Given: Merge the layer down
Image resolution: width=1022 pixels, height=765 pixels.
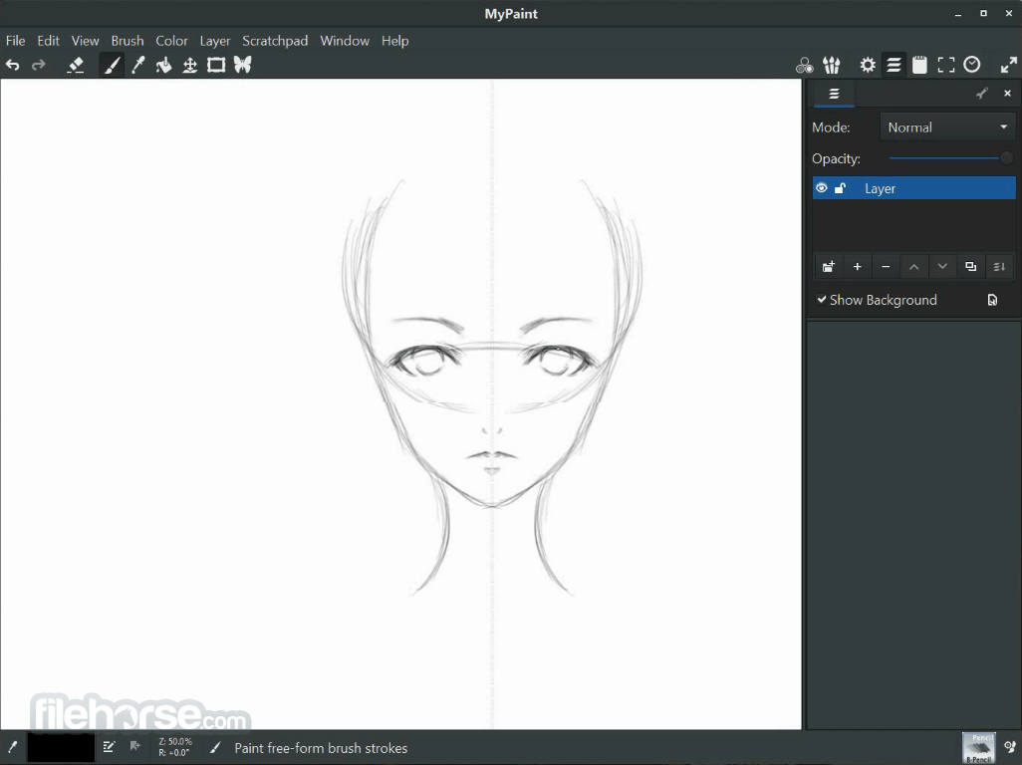Looking at the screenshot, I should [999, 267].
